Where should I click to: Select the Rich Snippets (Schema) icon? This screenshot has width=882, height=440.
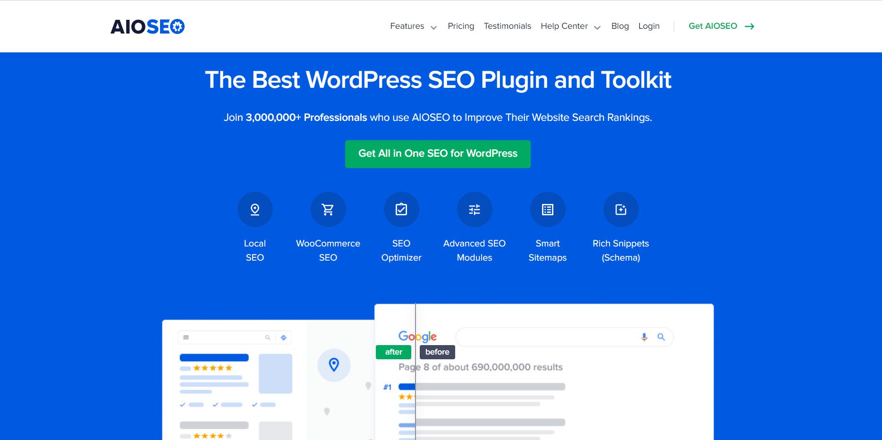click(621, 210)
